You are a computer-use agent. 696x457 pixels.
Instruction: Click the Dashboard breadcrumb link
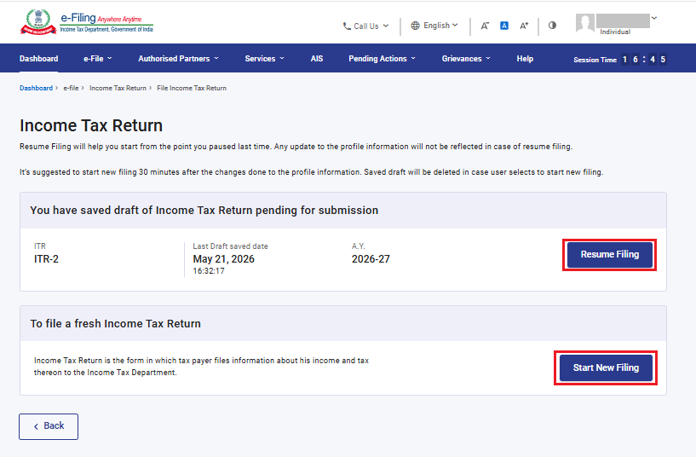[36, 88]
